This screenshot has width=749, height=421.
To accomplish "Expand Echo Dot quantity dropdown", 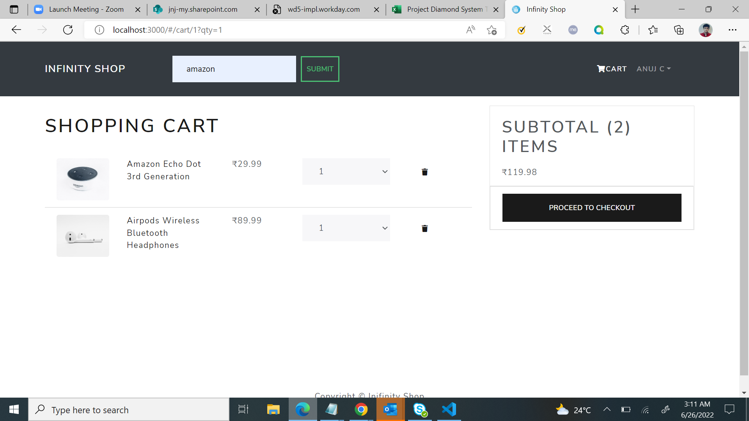I will (x=346, y=172).
